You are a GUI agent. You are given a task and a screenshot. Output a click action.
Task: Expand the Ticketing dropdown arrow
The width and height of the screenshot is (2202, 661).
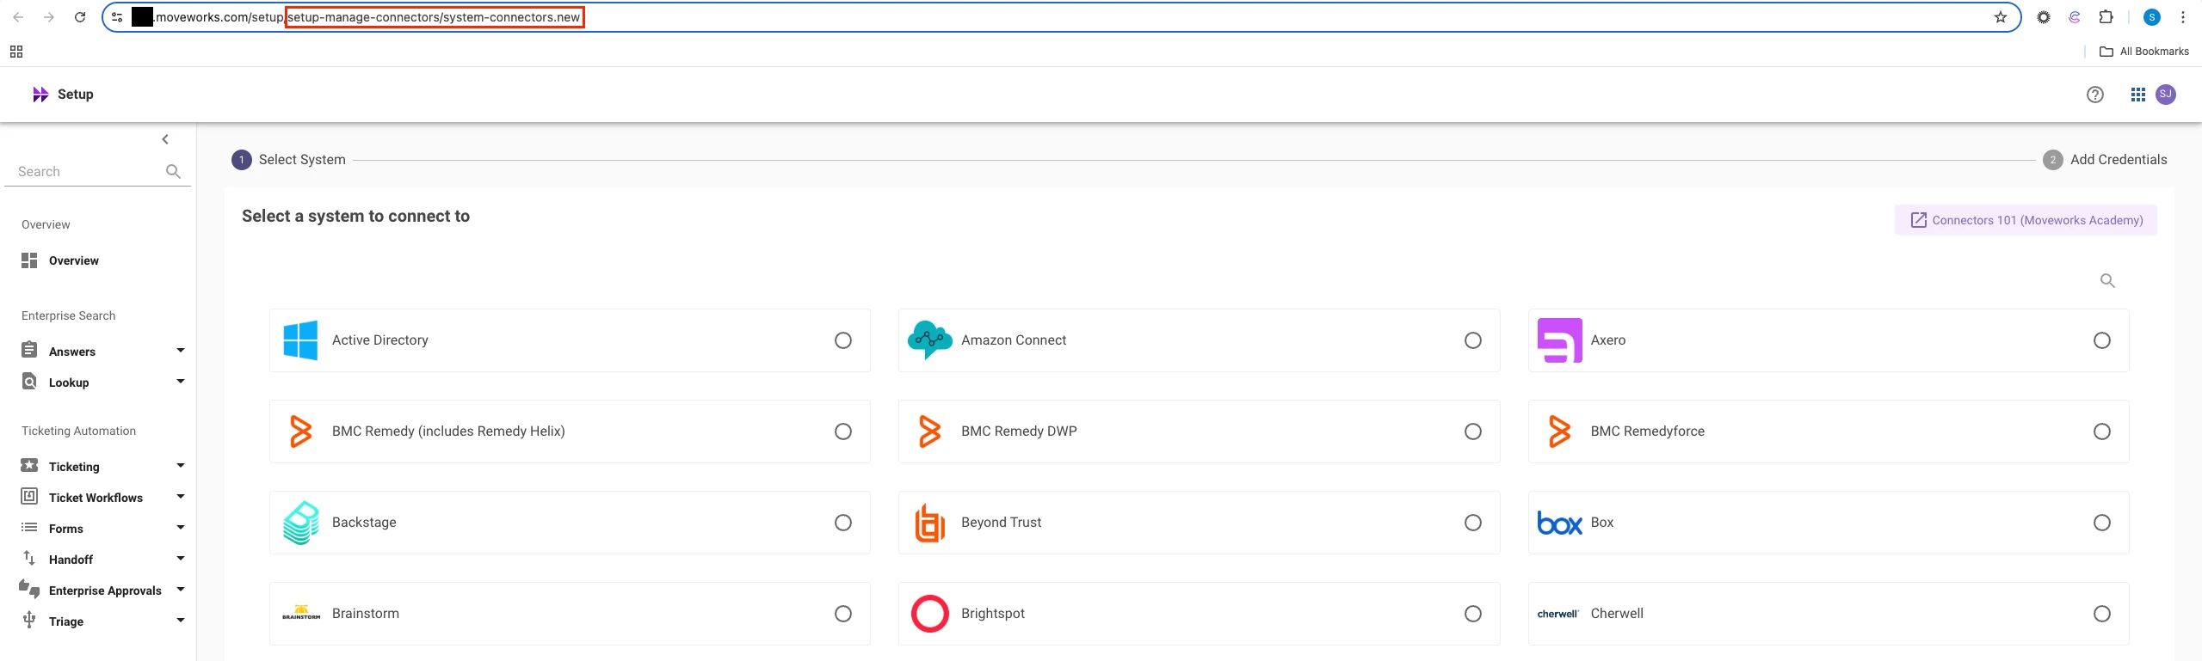tap(181, 466)
